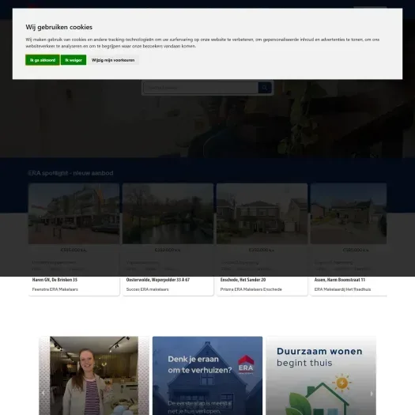Click the 'Wij gebruiken cookies' heading

(59, 27)
